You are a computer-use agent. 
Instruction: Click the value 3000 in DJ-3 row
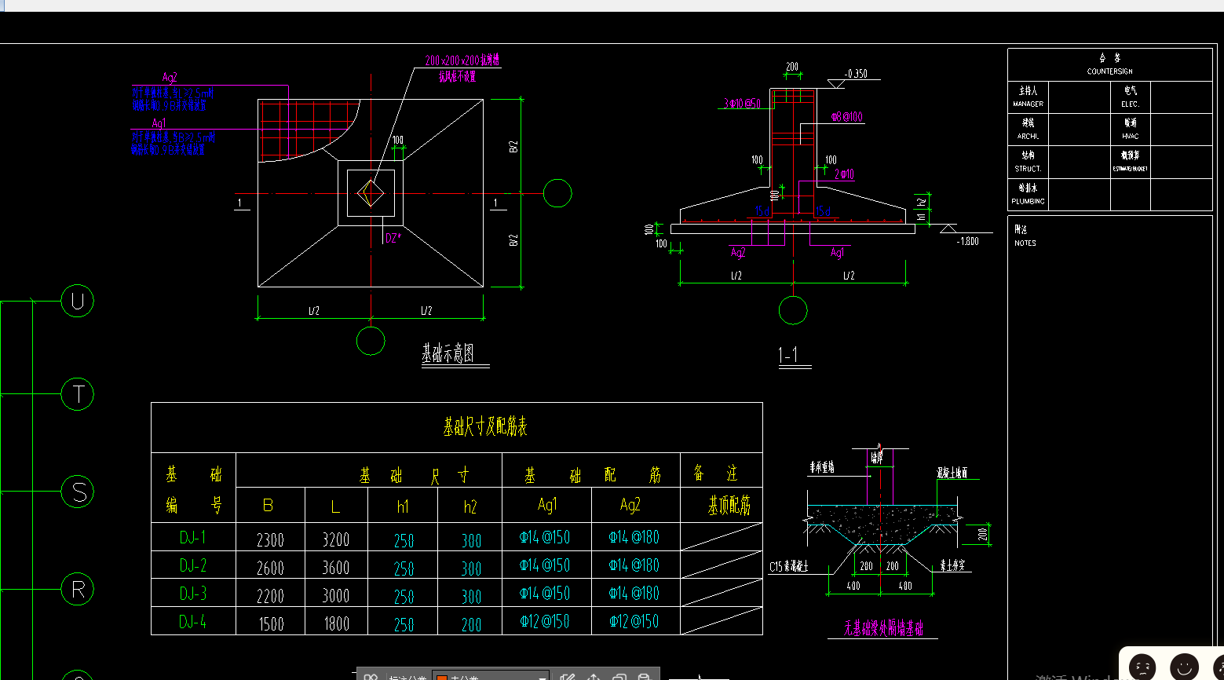(x=336, y=596)
